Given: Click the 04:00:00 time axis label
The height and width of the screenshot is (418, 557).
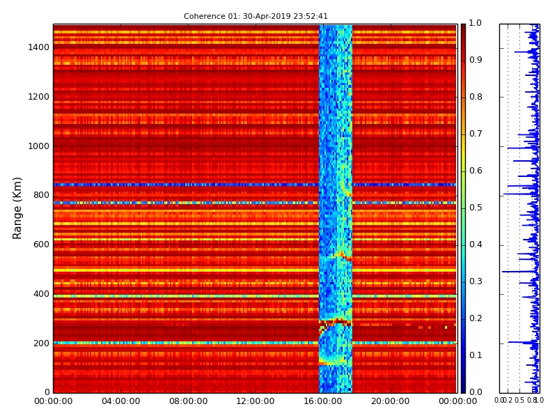Looking at the screenshot, I should coord(120,401).
